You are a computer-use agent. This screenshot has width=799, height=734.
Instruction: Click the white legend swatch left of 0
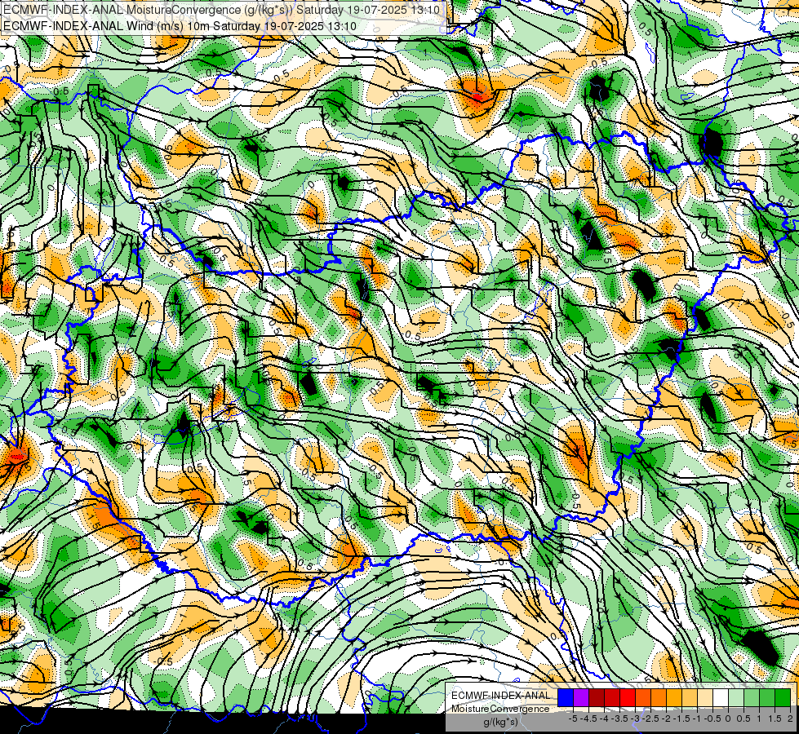pyautogui.click(x=721, y=697)
